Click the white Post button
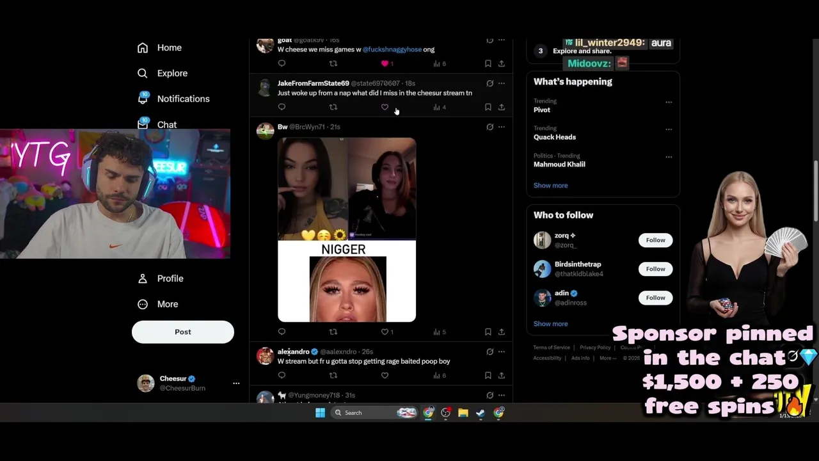The image size is (819, 461). [183, 332]
